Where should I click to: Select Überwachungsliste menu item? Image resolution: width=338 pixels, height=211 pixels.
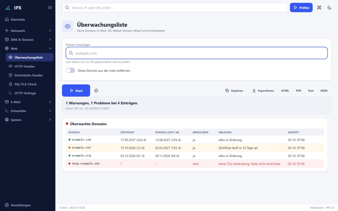tap(30, 57)
